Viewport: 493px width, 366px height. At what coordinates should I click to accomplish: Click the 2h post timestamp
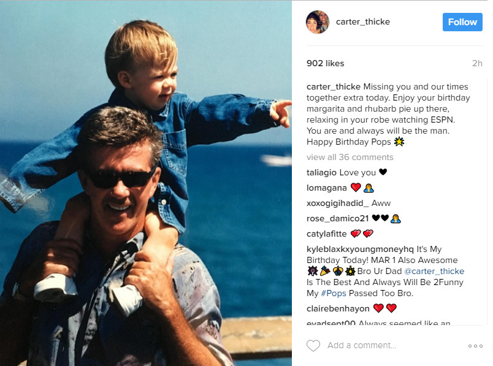tap(477, 63)
